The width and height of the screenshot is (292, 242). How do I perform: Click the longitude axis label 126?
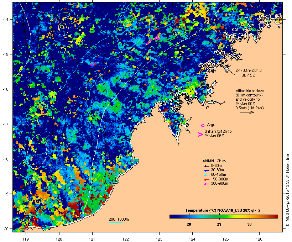click(259, 239)
